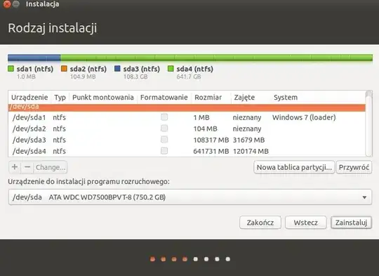This screenshot has height=276, width=379.
Task: Open the bootloader device dropdown arrow
Action: 364,197
